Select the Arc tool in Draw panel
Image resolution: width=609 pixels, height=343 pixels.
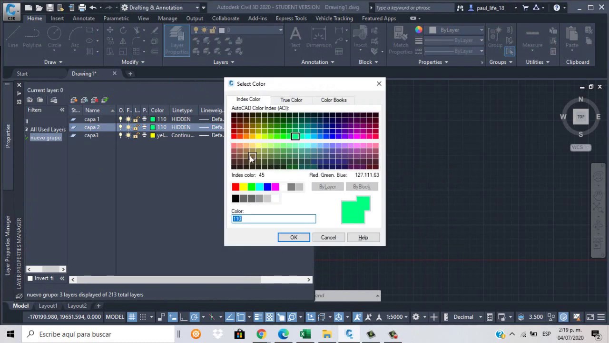click(75, 37)
